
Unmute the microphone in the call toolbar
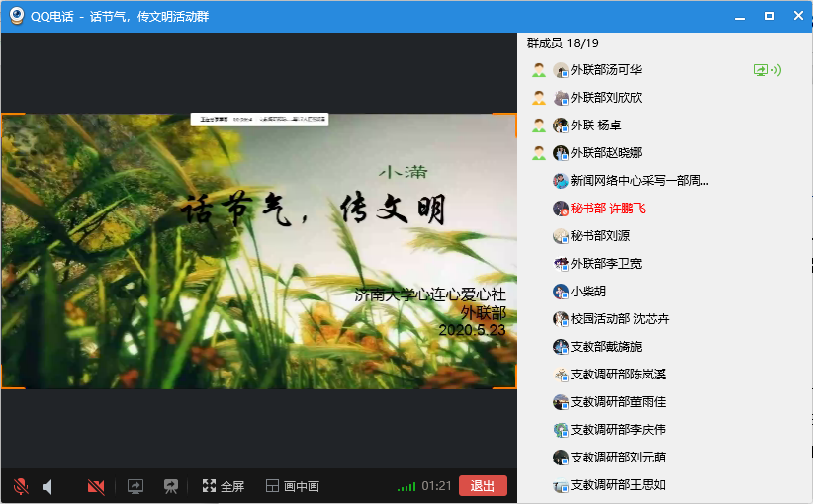point(20,486)
